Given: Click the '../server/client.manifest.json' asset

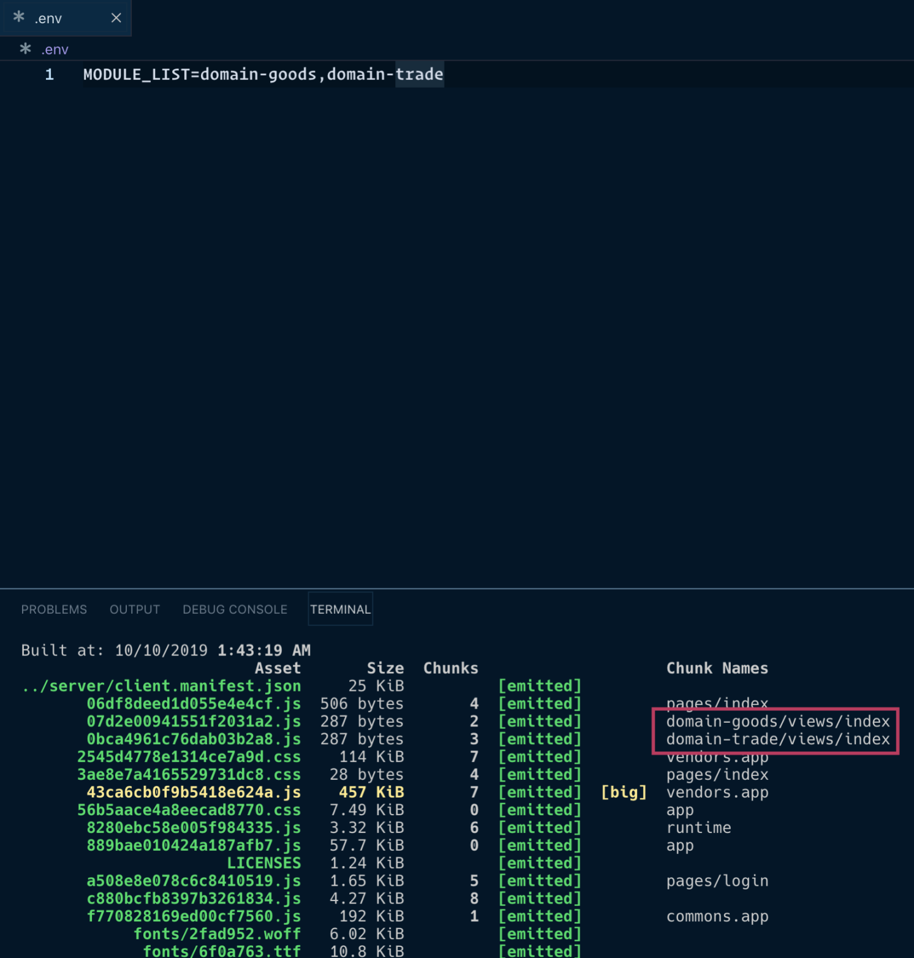Looking at the screenshot, I should click(161, 686).
